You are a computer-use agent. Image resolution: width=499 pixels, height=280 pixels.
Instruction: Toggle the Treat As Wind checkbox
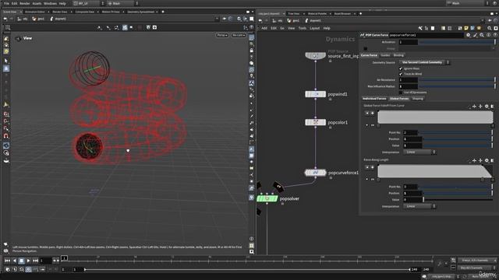tap(401, 74)
